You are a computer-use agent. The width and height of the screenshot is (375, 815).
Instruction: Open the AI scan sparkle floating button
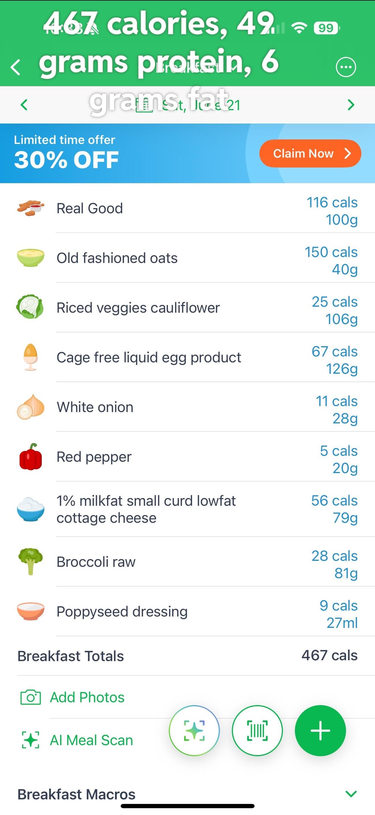[x=194, y=731]
